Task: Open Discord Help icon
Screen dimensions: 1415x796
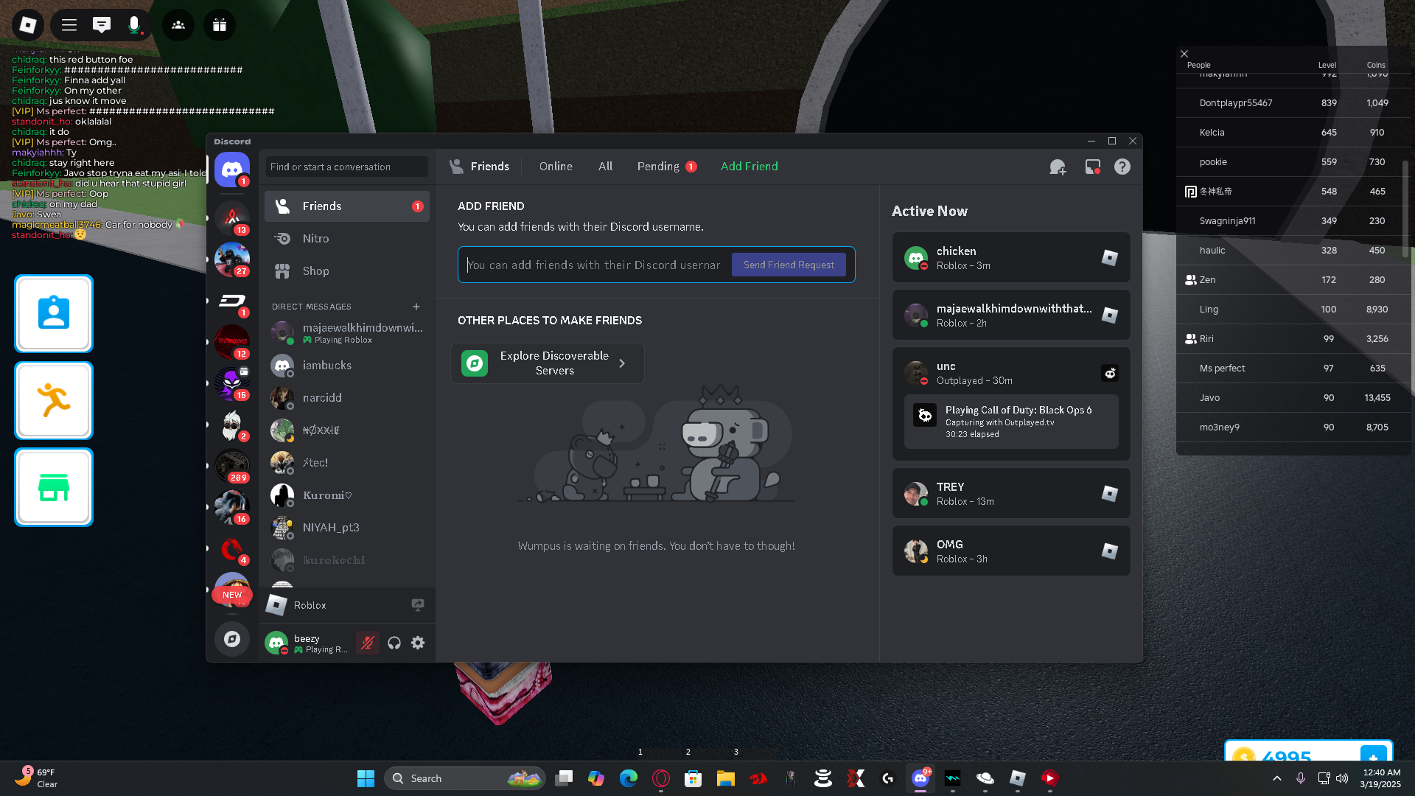Action: [1122, 167]
